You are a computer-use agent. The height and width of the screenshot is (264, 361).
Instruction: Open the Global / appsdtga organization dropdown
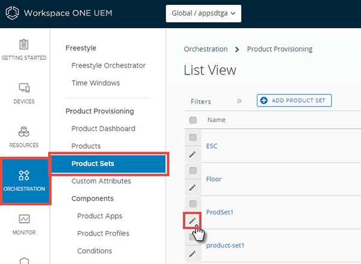coord(203,14)
